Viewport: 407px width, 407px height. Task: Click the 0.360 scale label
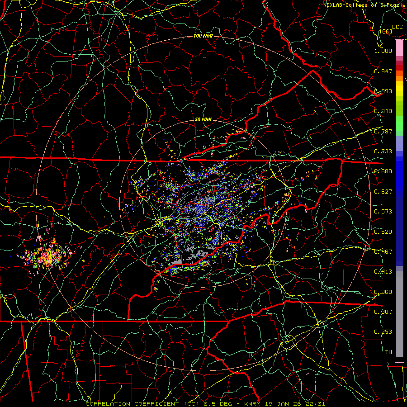(x=383, y=292)
